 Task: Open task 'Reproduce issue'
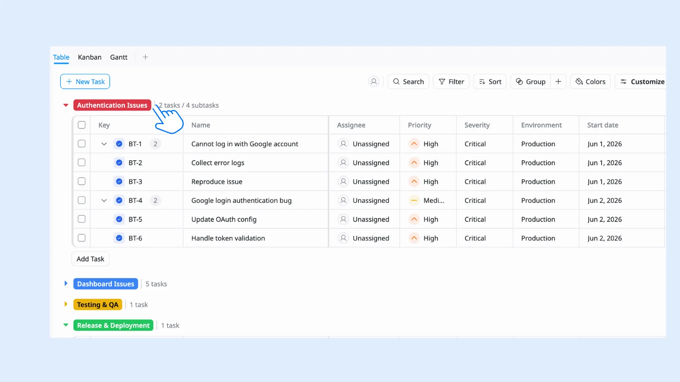pyautogui.click(x=217, y=182)
